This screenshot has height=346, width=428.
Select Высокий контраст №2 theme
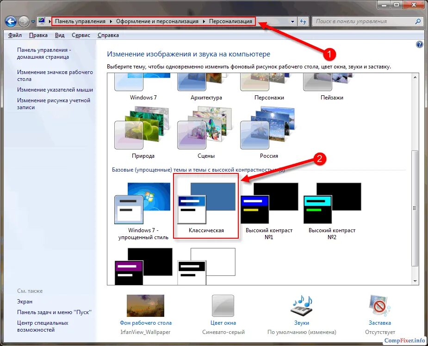332,211
